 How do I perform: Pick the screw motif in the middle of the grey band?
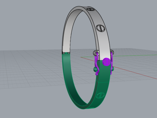point(101,28)
